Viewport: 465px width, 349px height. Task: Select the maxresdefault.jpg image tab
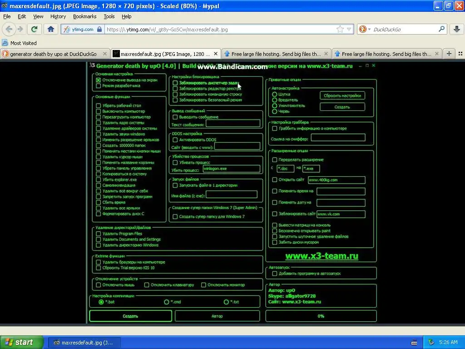coord(166,54)
